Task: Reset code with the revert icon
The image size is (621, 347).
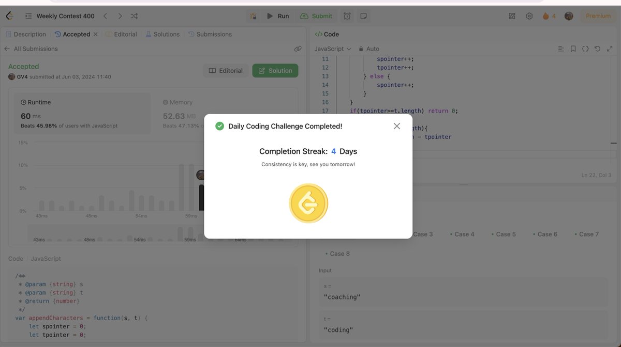Action: pyautogui.click(x=597, y=48)
